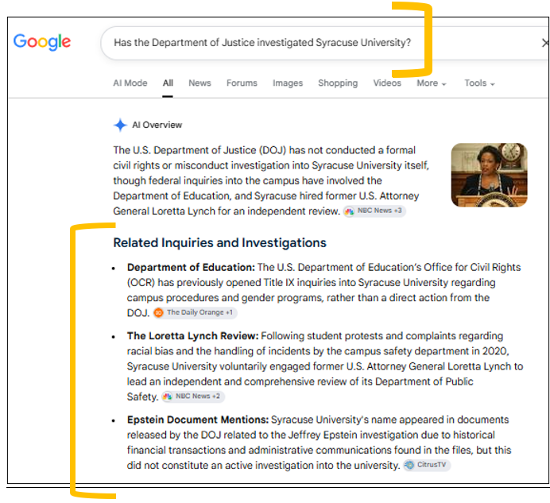550x503 pixels.
Task: Expand the More dropdown
Action: [x=431, y=83]
